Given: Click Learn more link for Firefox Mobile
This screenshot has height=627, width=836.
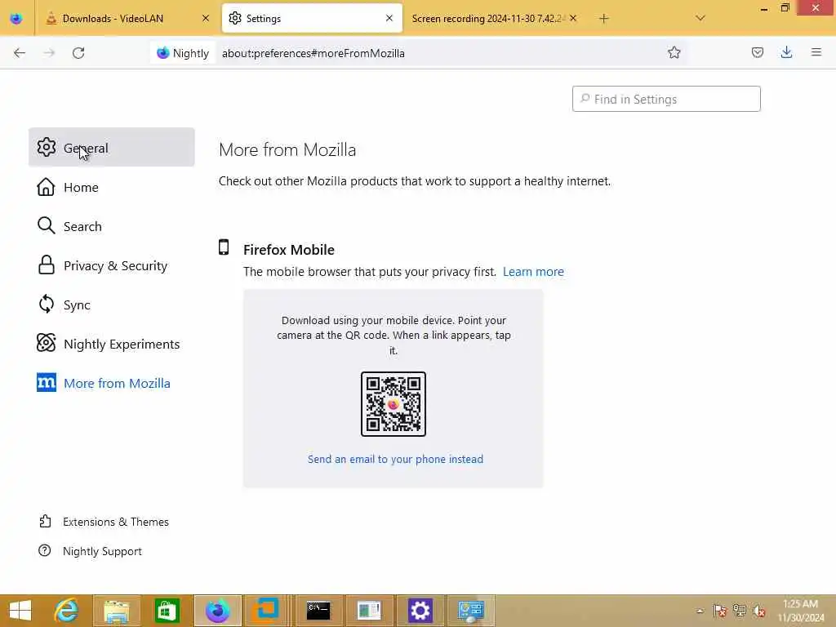Looking at the screenshot, I should (533, 272).
